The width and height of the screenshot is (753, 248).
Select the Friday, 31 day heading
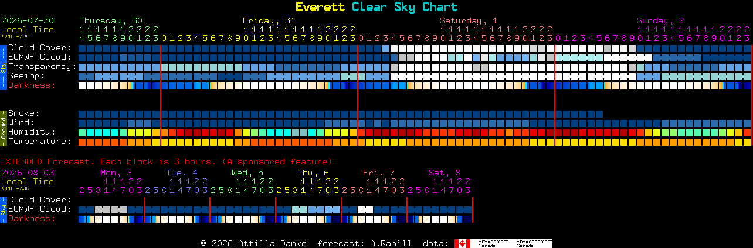tap(269, 20)
